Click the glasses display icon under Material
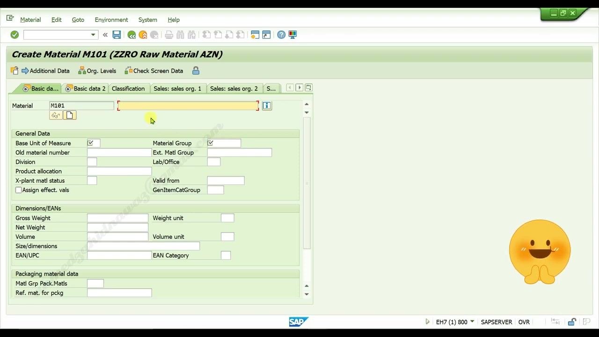599x337 pixels. pyautogui.click(x=56, y=115)
